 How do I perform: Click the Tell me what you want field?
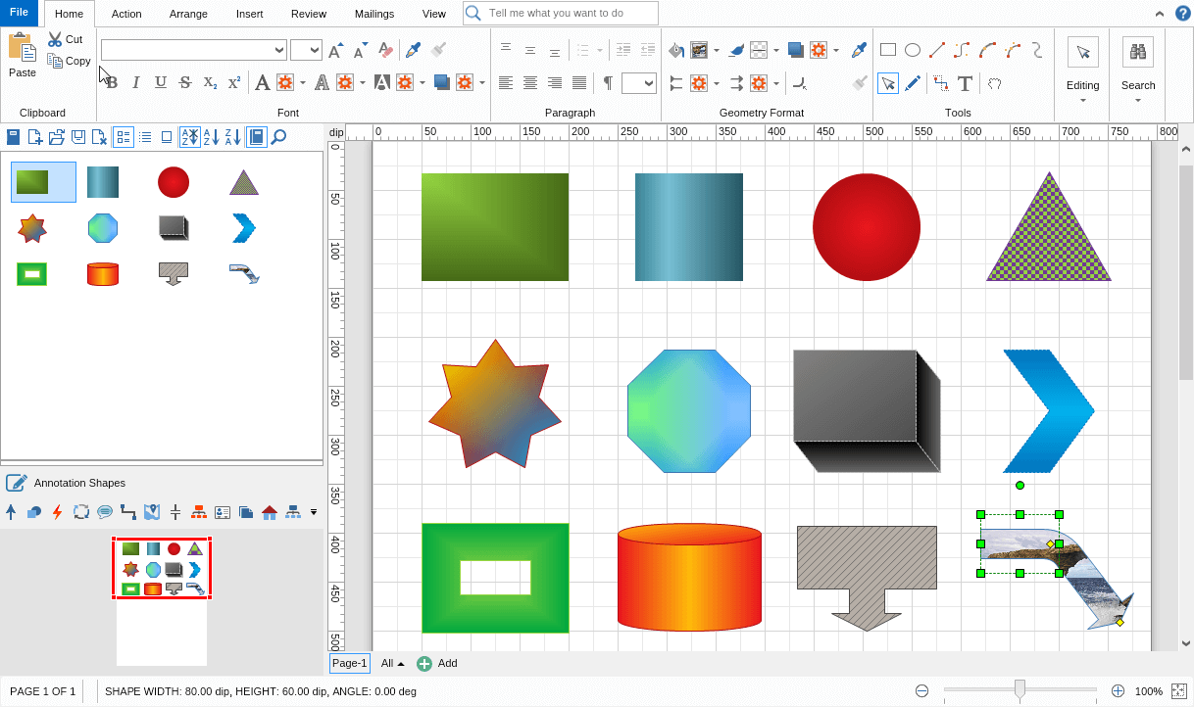(561, 13)
